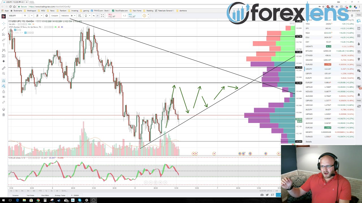This screenshot has height=203, width=362.
Task: Click the trash icon to remove drawings
Action: click(4, 115)
